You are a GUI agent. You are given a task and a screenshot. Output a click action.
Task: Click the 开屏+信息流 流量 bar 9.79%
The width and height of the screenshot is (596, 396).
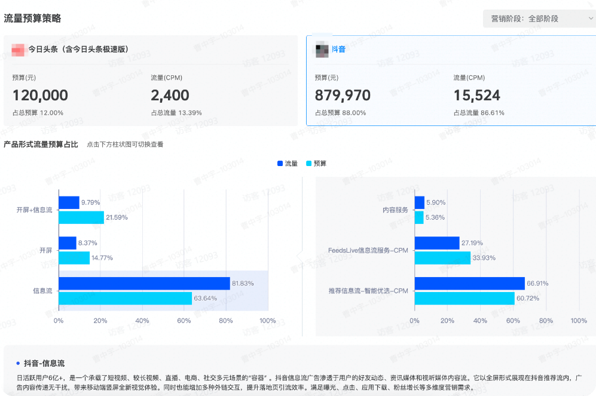pos(69,202)
